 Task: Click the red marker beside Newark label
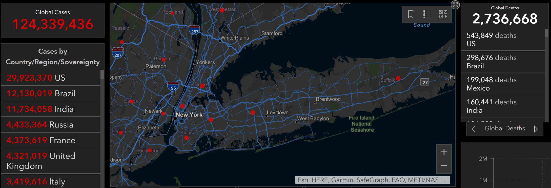(163, 114)
